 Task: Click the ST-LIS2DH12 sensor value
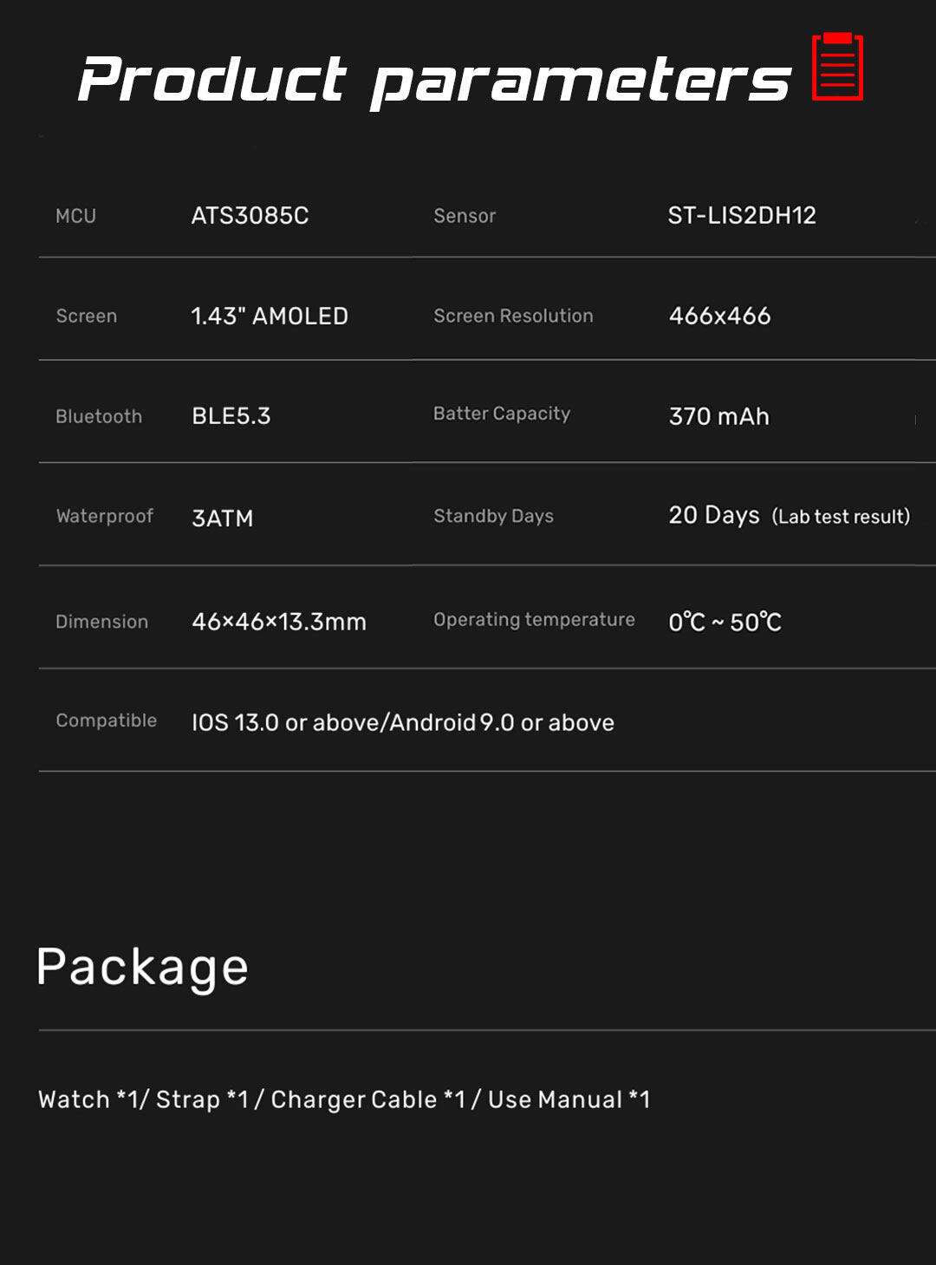tap(742, 216)
